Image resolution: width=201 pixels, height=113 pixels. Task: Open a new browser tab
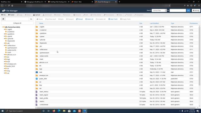point(119,2)
